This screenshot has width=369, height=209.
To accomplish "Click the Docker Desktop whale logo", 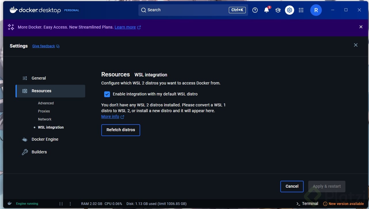I will pos(14,10).
